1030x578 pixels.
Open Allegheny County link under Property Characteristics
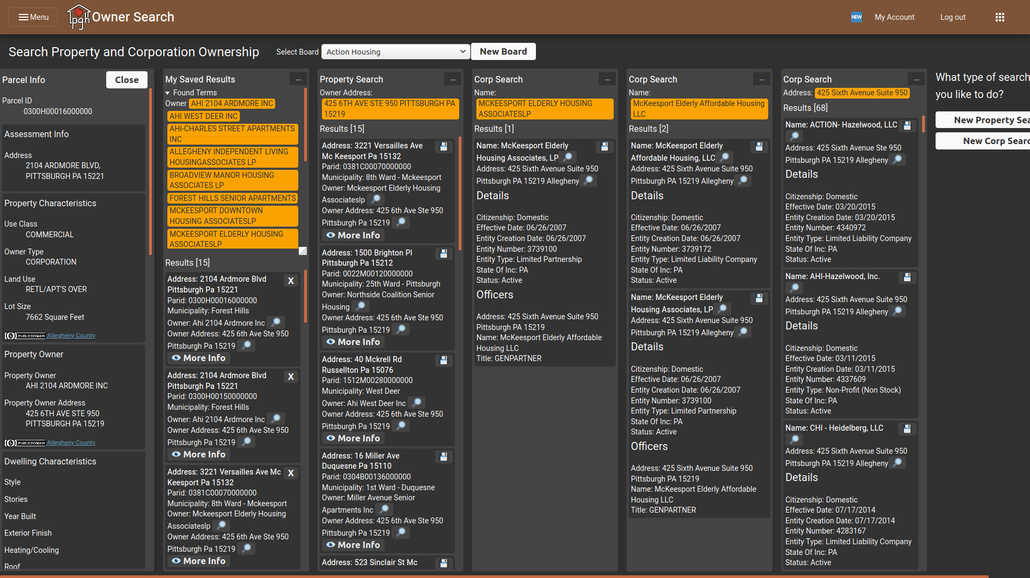[71, 336]
